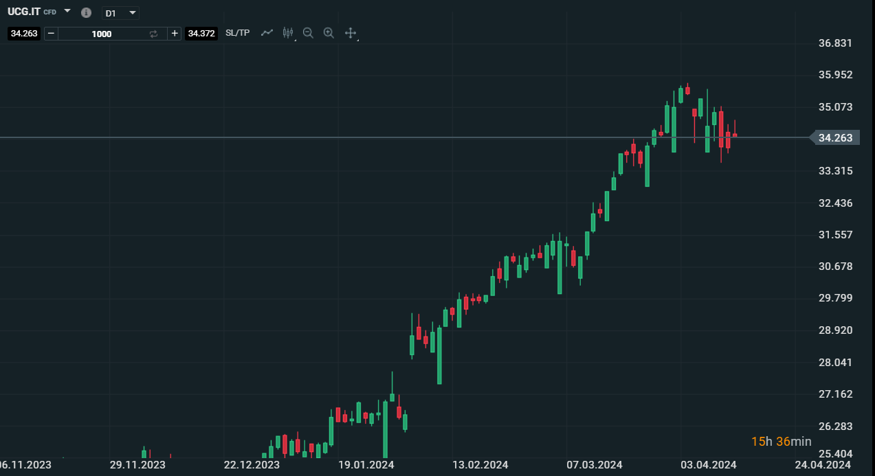Click the 34.263 current price label

coord(835,138)
